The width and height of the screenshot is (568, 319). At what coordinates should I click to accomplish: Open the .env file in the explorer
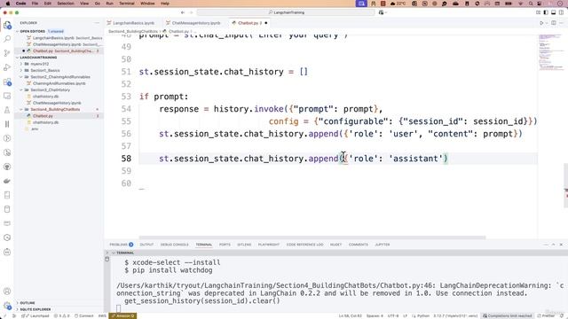(x=35, y=128)
